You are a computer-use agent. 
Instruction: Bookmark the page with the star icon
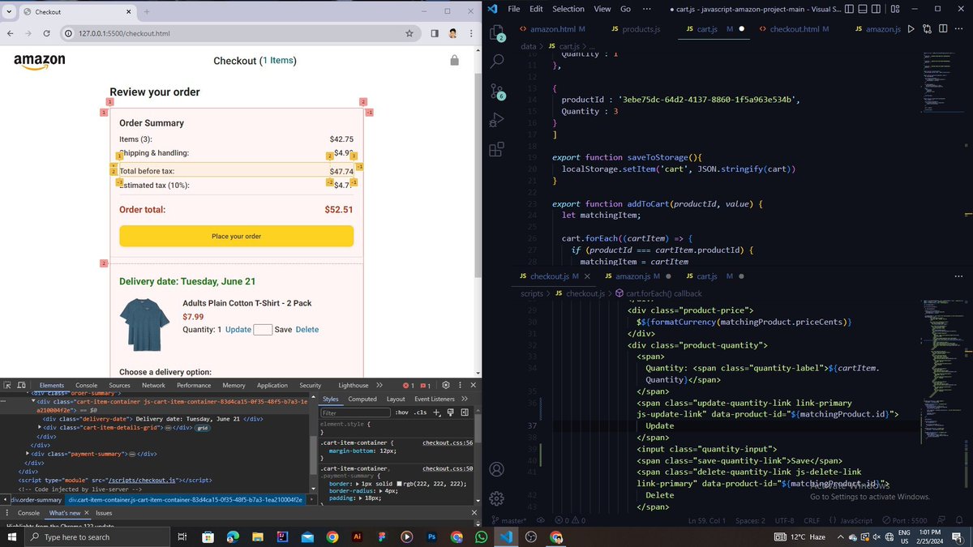(409, 34)
